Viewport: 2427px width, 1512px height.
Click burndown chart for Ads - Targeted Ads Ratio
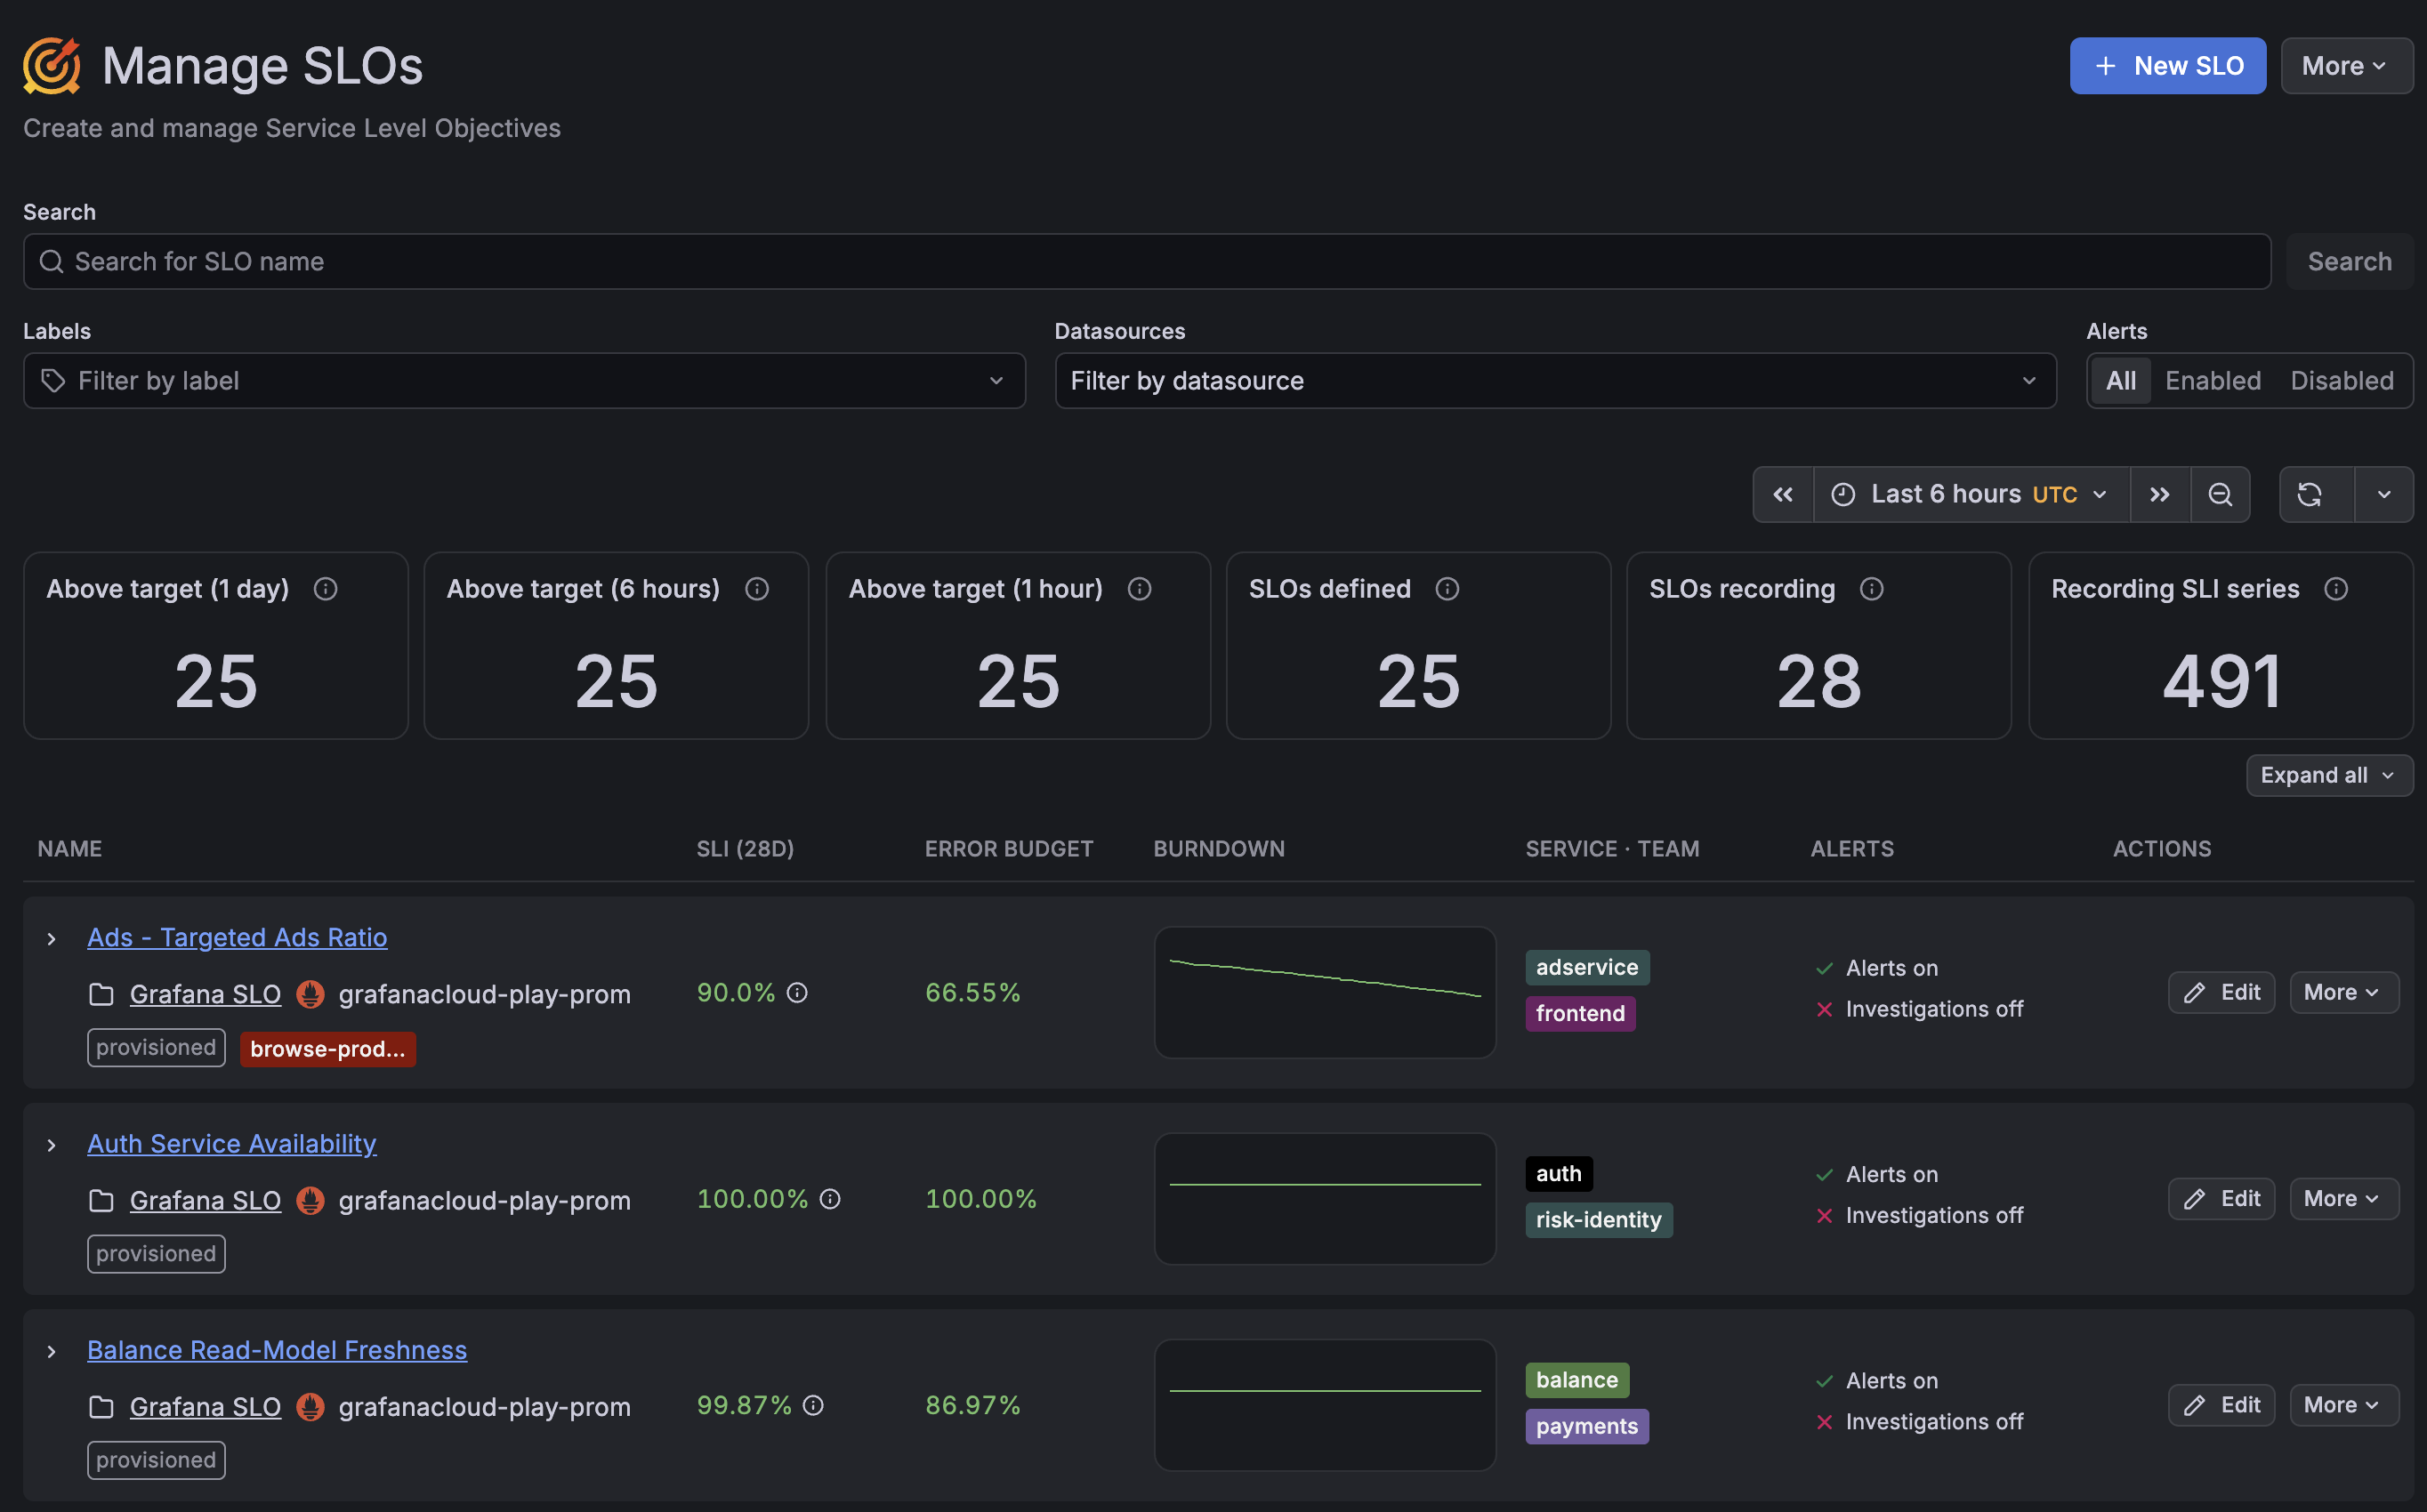[1325, 992]
